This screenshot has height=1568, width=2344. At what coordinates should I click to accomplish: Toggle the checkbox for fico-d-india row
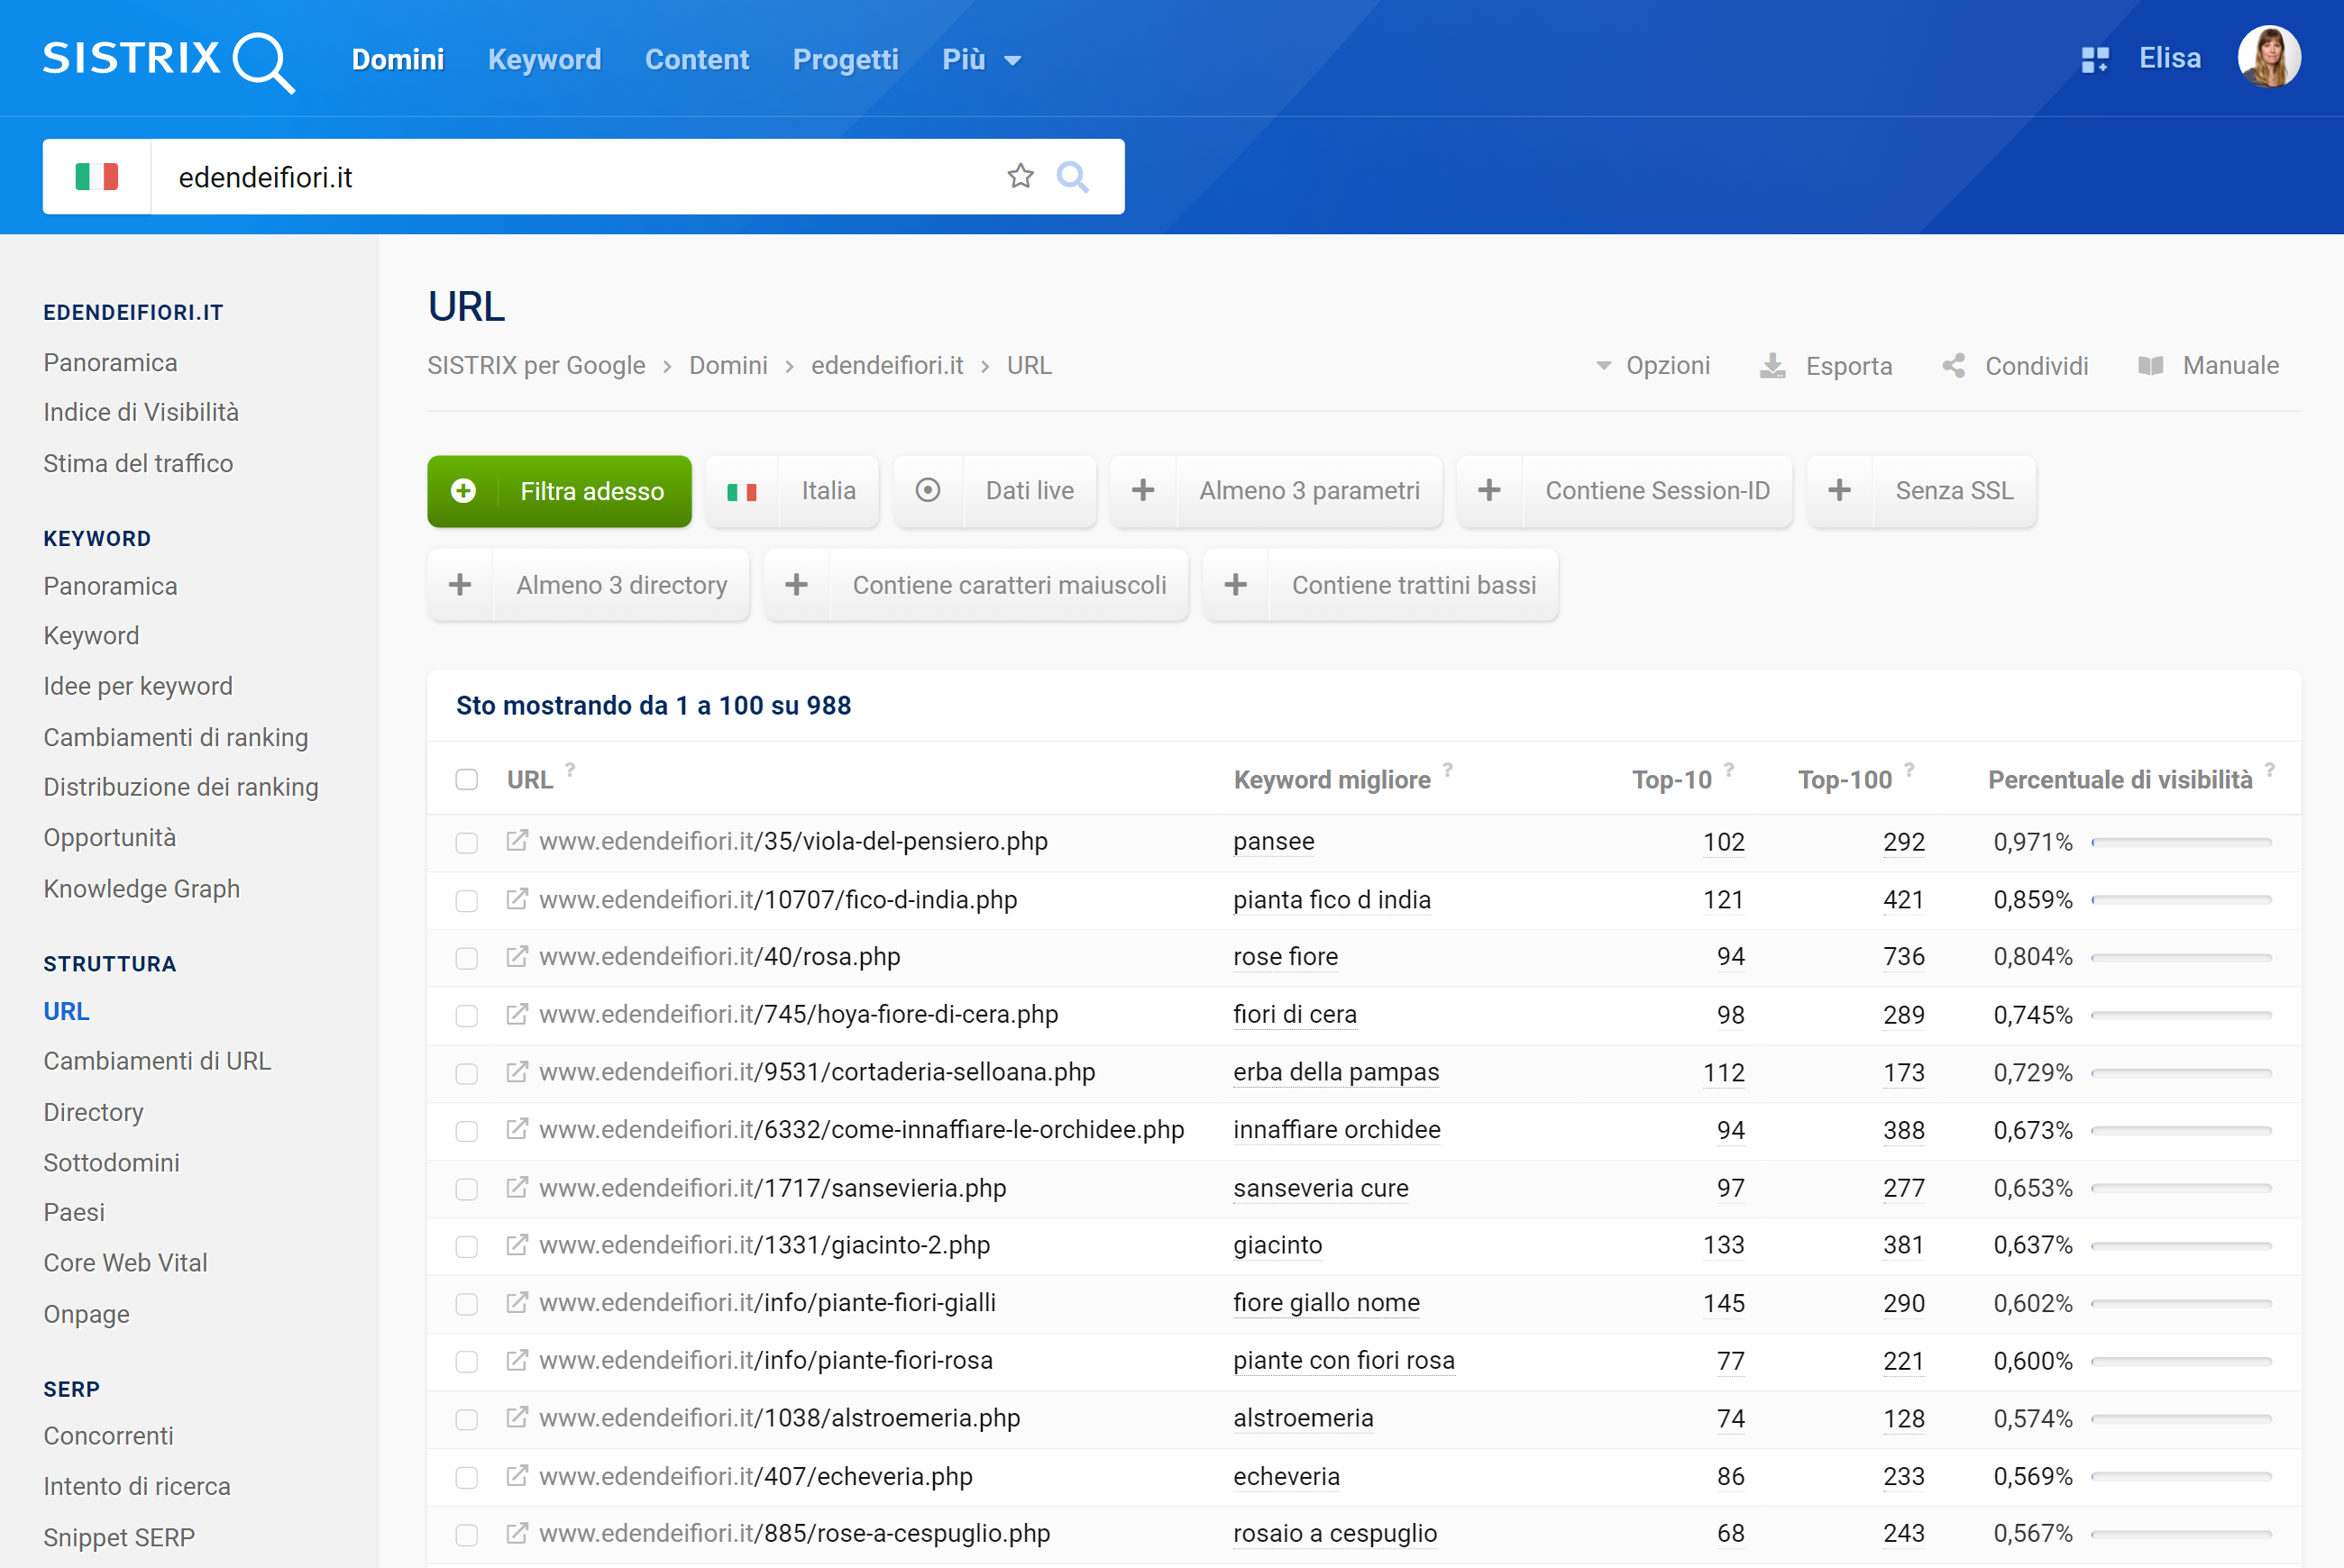pos(467,898)
